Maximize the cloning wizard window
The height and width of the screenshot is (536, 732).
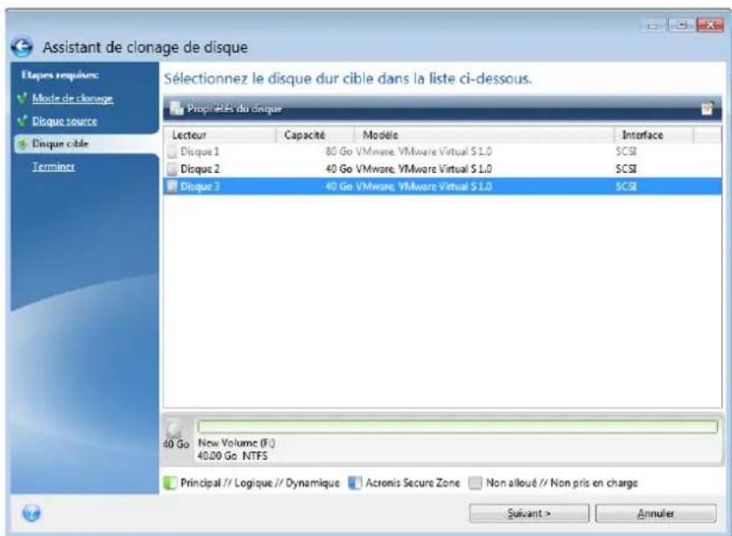(681, 25)
